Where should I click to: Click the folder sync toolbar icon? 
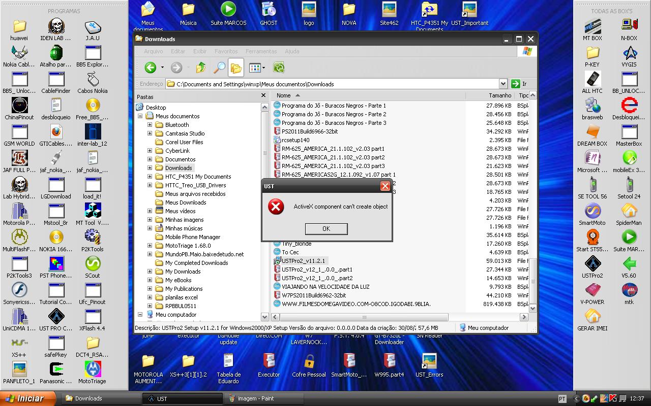click(x=278, y=67)
